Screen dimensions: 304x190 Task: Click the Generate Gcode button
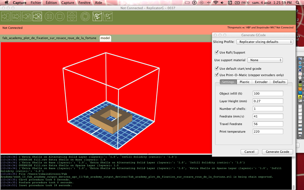[277, 152]
